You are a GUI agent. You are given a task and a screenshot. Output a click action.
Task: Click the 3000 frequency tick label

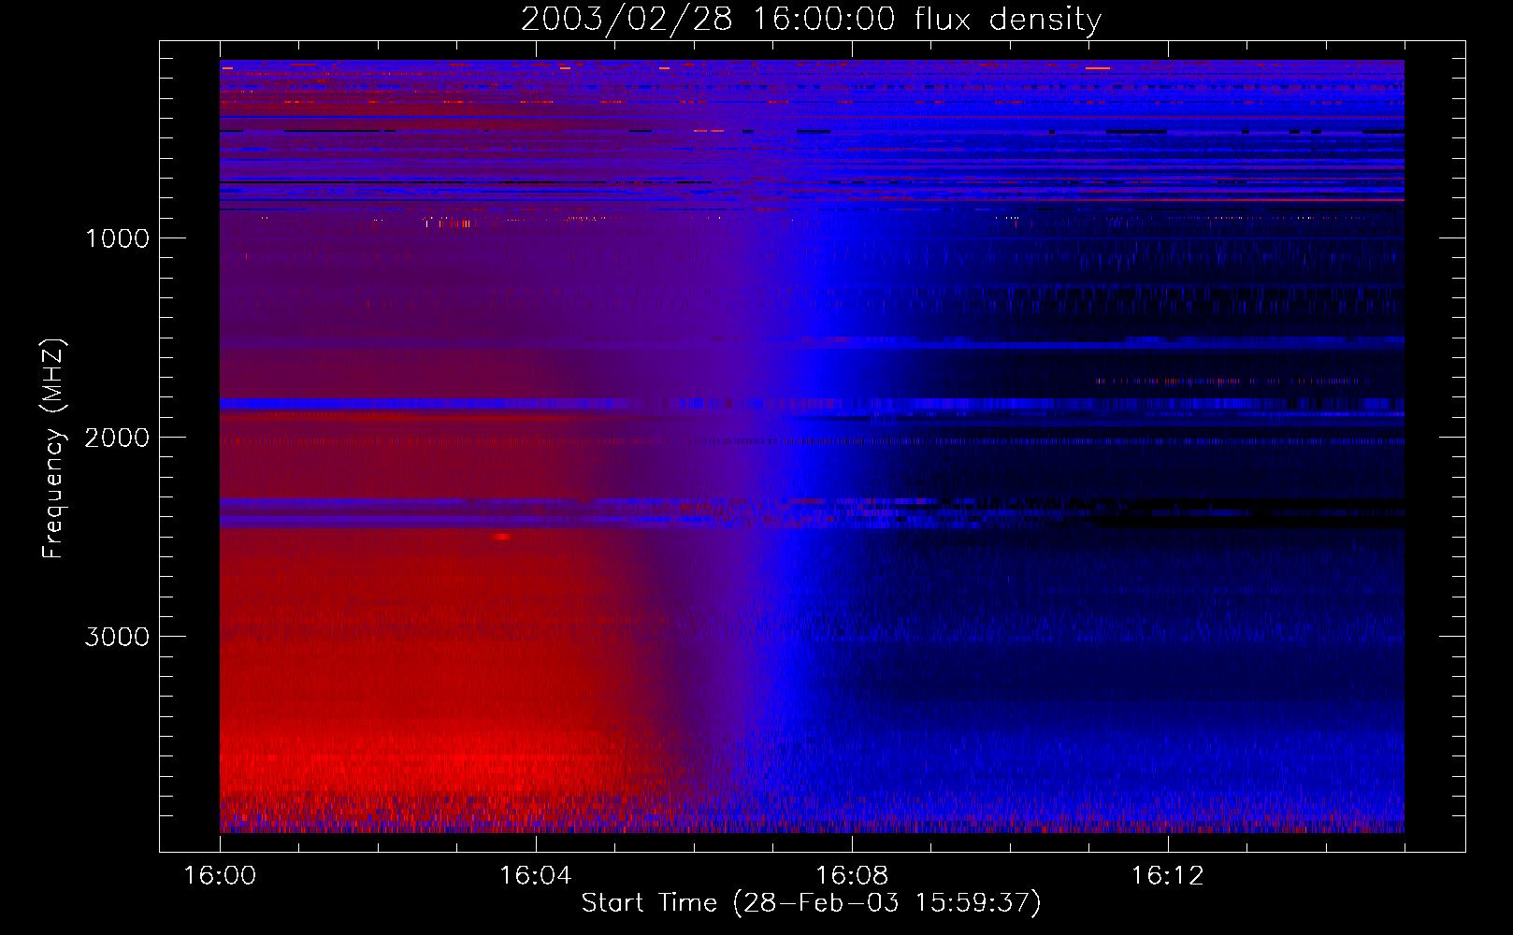[x=117, y=637]
